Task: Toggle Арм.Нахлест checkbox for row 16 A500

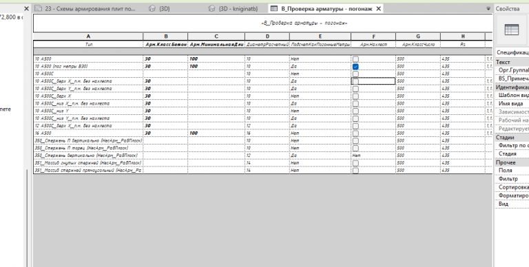Action: (x=355, y=133)
